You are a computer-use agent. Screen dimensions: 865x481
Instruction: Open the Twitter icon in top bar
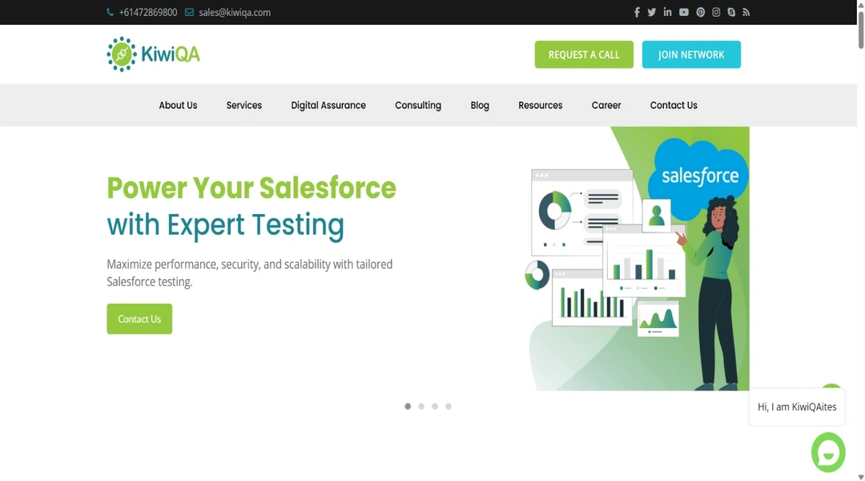point(652,12)
